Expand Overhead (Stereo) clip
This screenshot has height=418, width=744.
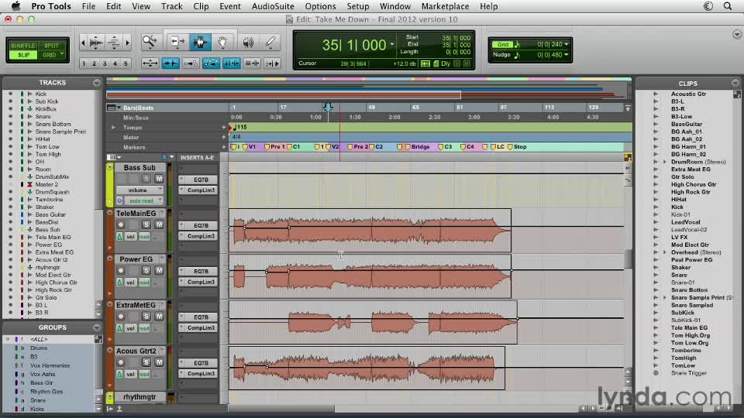coord(664,252)
